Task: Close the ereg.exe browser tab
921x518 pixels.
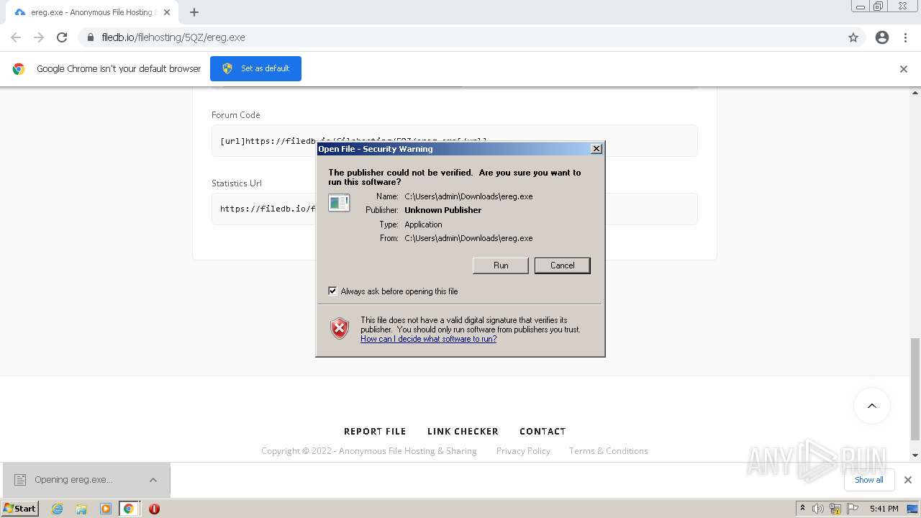Action: point(167,12)
